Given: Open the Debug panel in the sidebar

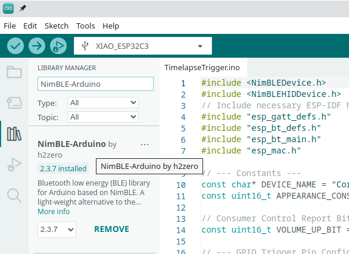Looking at the screenshot, I should 14,164.
